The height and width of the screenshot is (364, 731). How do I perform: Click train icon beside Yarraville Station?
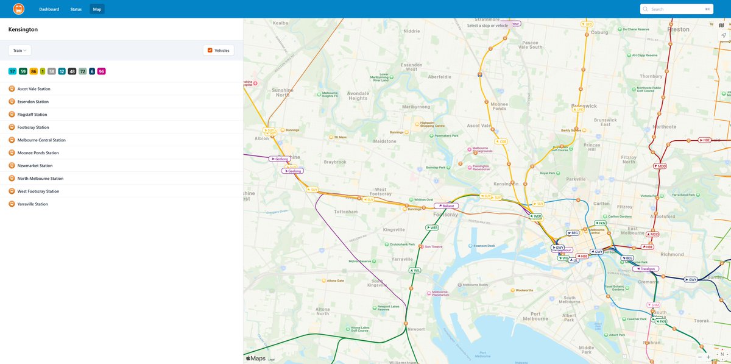[x=12, y=204]
